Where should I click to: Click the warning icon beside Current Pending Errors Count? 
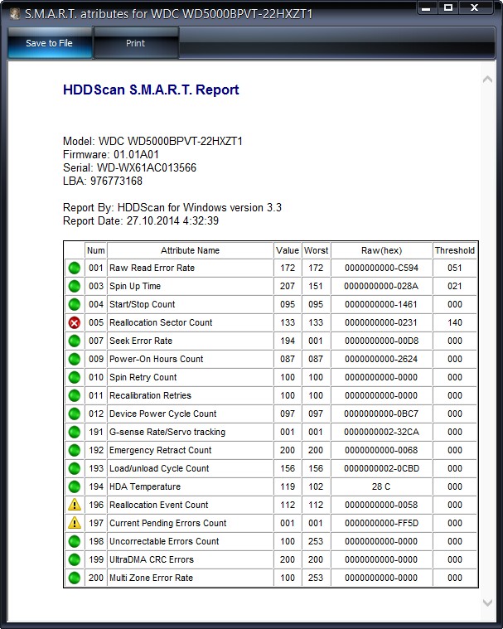tap(75, 523)
